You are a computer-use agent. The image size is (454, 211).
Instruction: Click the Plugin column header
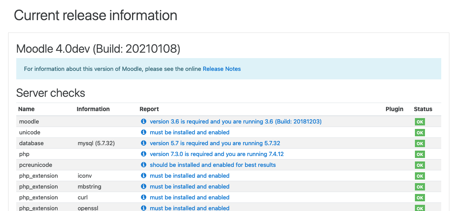(x=394, y=109)
